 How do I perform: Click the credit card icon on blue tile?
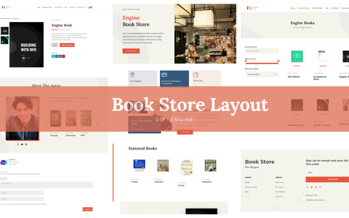coord(164,75)
